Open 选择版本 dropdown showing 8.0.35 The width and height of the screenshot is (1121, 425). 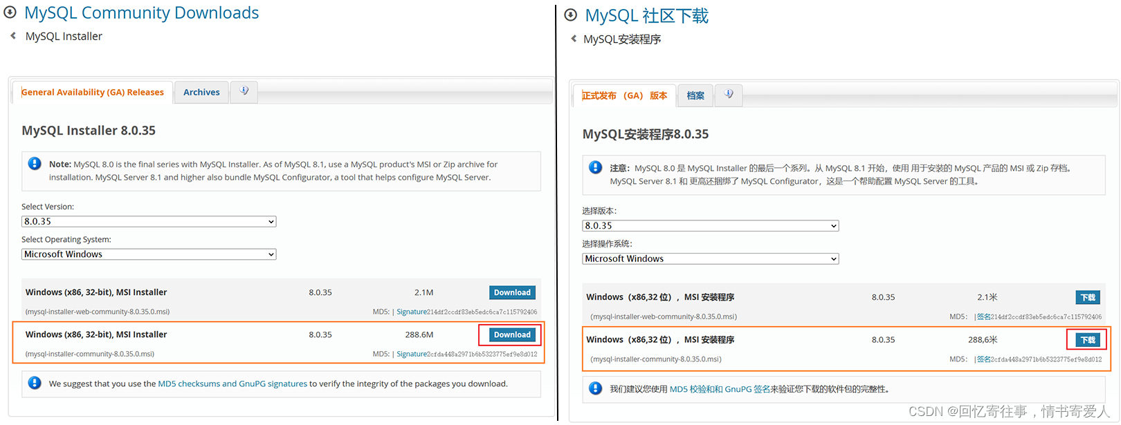coord(711,225)
